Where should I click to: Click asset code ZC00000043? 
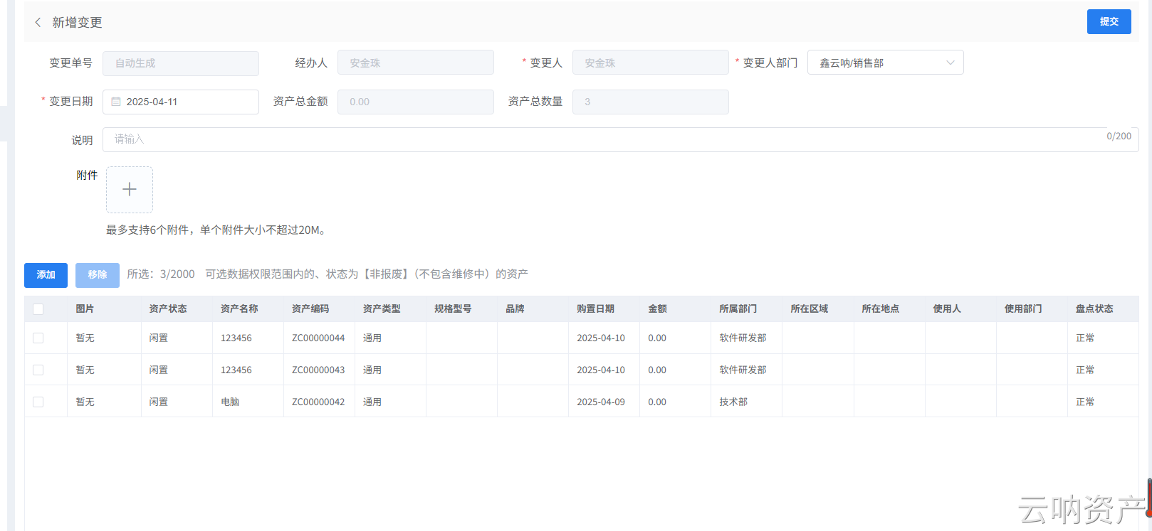(318, 370)
